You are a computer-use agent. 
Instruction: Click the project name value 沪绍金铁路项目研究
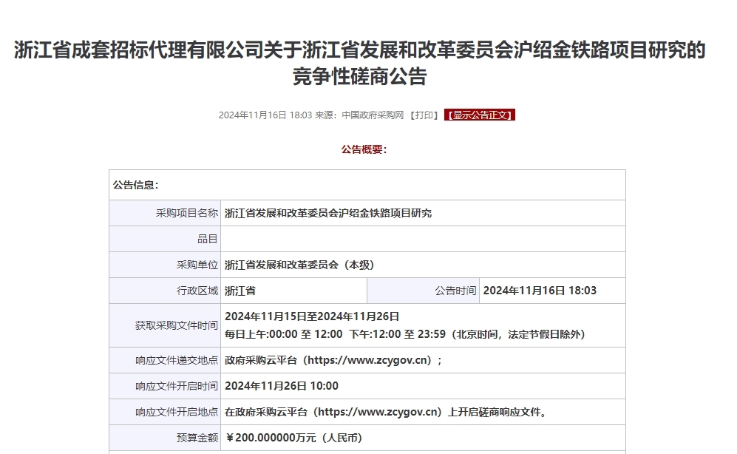click(328, 213)
